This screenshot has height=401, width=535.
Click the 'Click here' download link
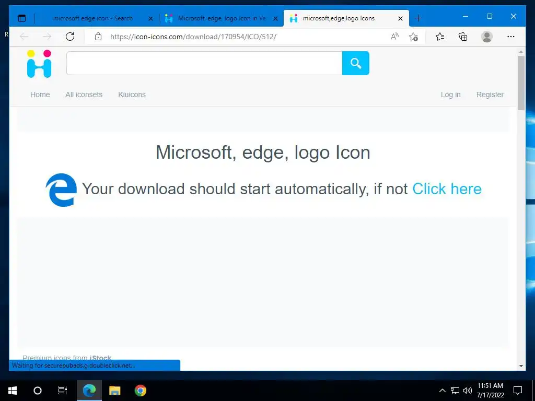coord(447,189)
